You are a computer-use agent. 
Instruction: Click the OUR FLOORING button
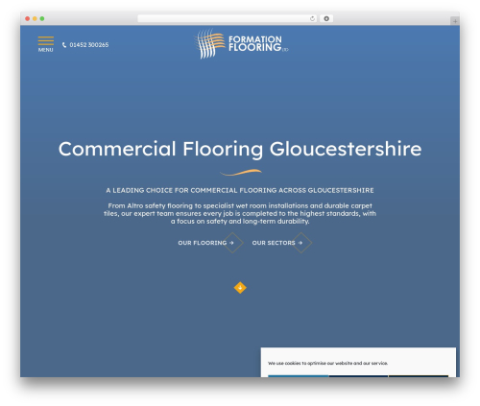pyautogui.click(x=210, y=243)
